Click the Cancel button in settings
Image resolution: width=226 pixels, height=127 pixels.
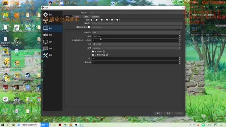click(169, 113)
